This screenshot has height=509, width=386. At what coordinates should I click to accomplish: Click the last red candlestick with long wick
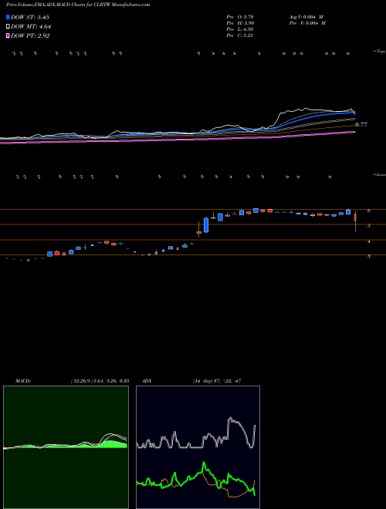355,217
